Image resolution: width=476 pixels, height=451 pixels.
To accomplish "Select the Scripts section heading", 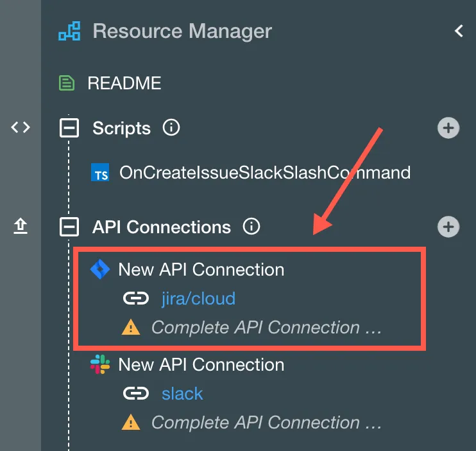I will point(121,128).
